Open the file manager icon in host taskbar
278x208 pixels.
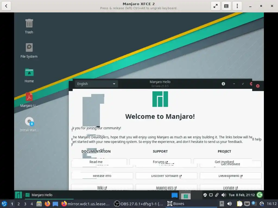click(x=39, y=204)
